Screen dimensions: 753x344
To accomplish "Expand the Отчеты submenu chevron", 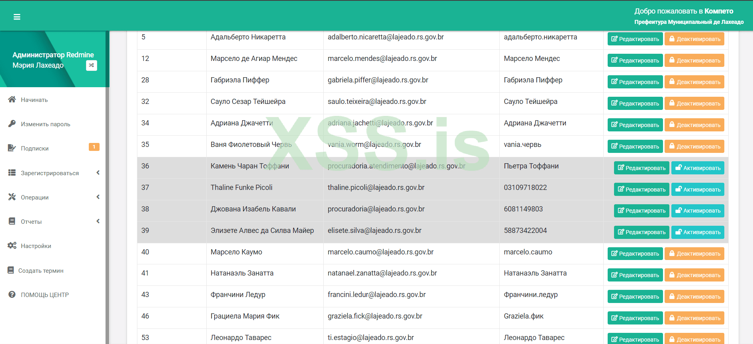I will point(98,221).
